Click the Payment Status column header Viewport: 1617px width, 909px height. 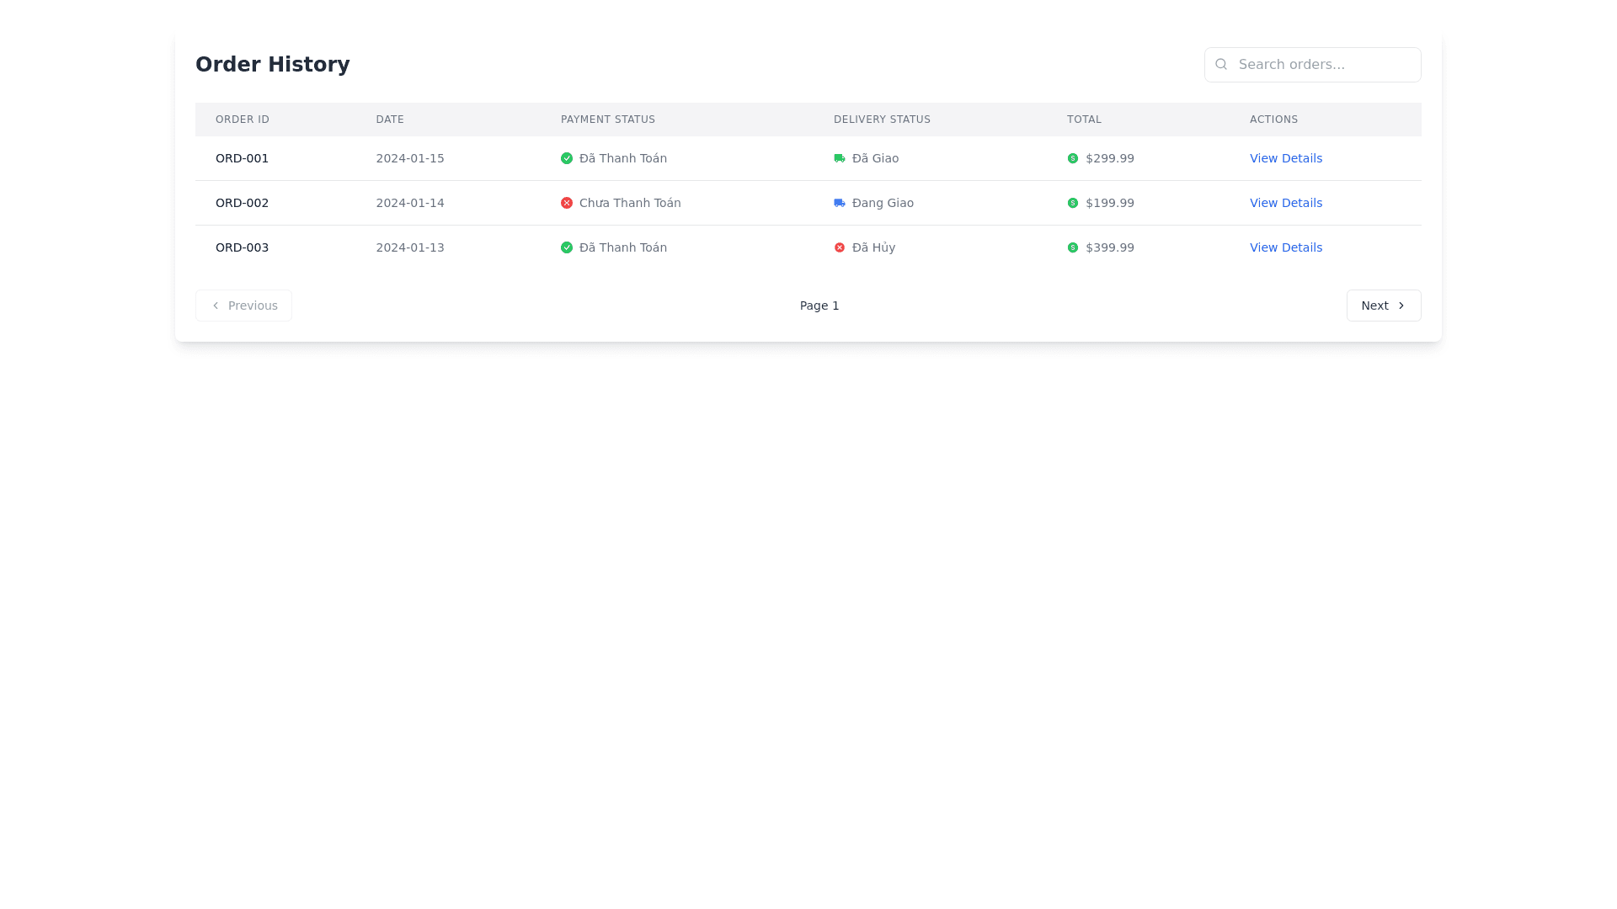coord(608,120)
